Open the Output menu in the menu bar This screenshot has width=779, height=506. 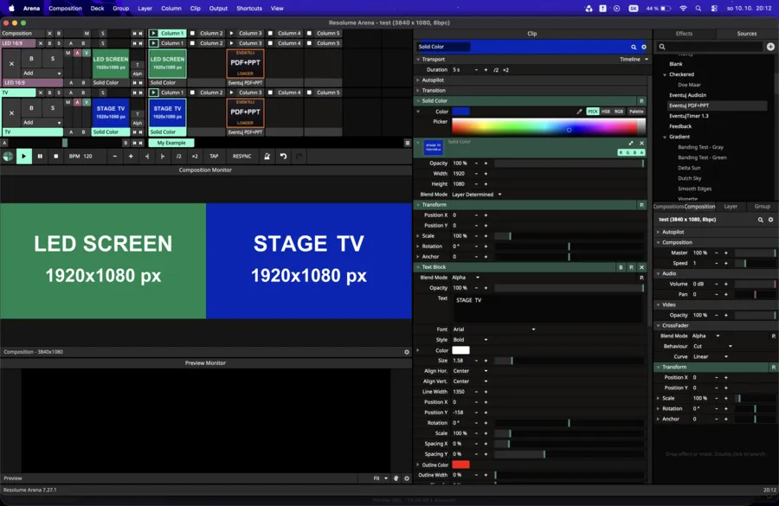coord(218,9)
